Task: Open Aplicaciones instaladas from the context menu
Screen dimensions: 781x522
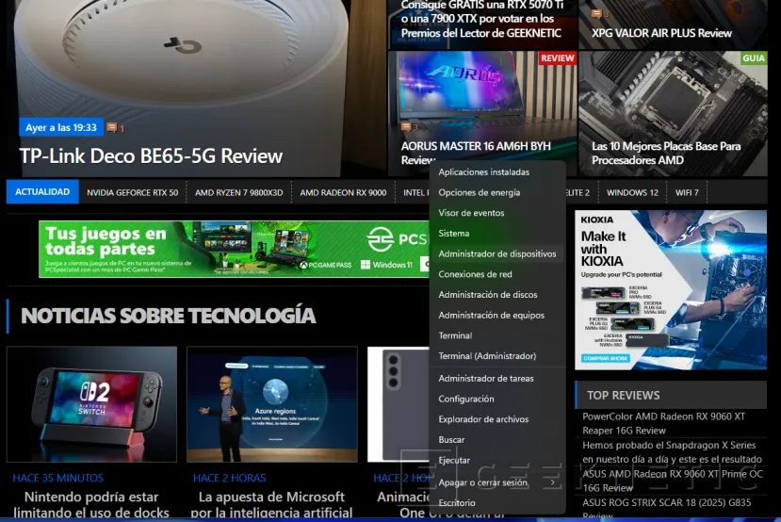Action: tap(497, 171)
